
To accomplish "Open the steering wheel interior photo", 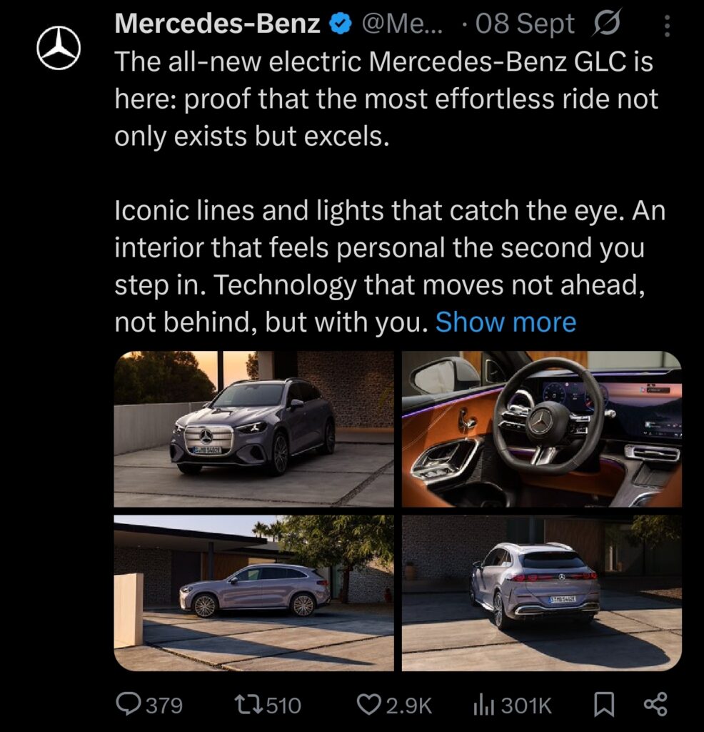I will point(542,429).
